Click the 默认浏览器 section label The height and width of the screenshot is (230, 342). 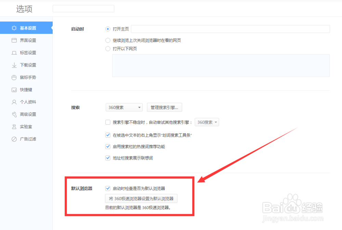coord(82,188)
